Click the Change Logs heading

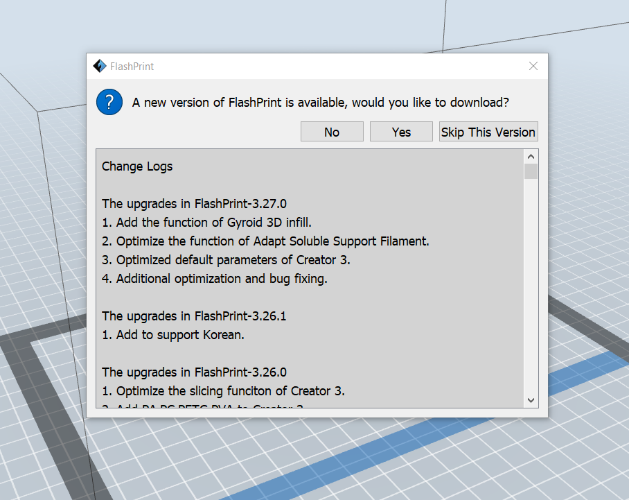tap(137, 166)
